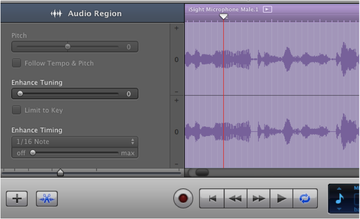360x219 pixels.
Task: Click the blue note icon in the LCD
Action: 338,198
